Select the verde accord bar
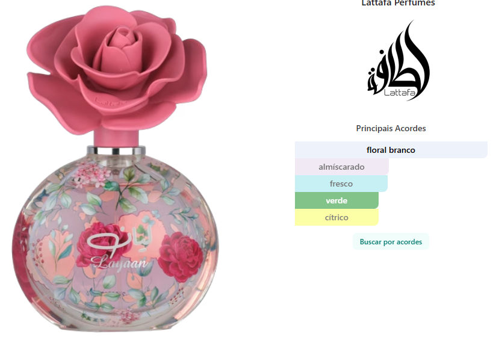Image resolution: width=496 pixels, height=337 pixels. [336, 200]
